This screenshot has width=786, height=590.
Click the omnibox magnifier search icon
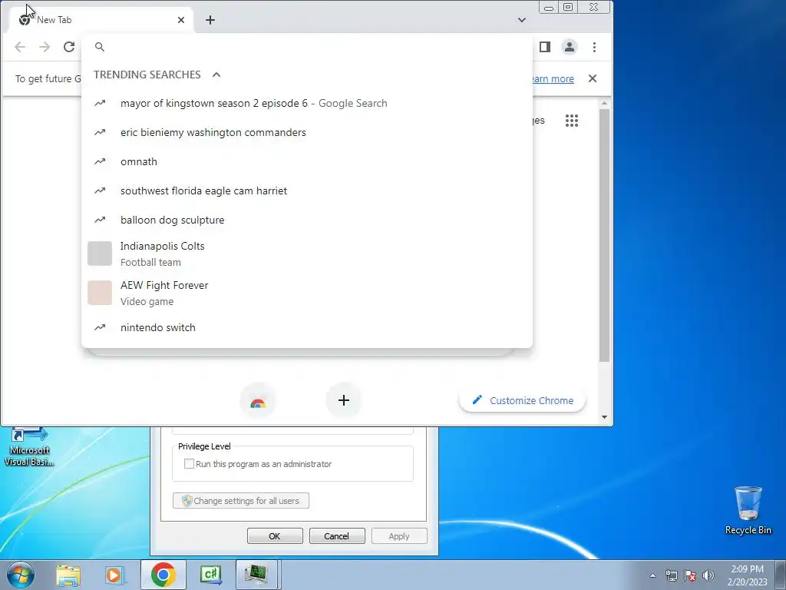[x=100, y=47]
